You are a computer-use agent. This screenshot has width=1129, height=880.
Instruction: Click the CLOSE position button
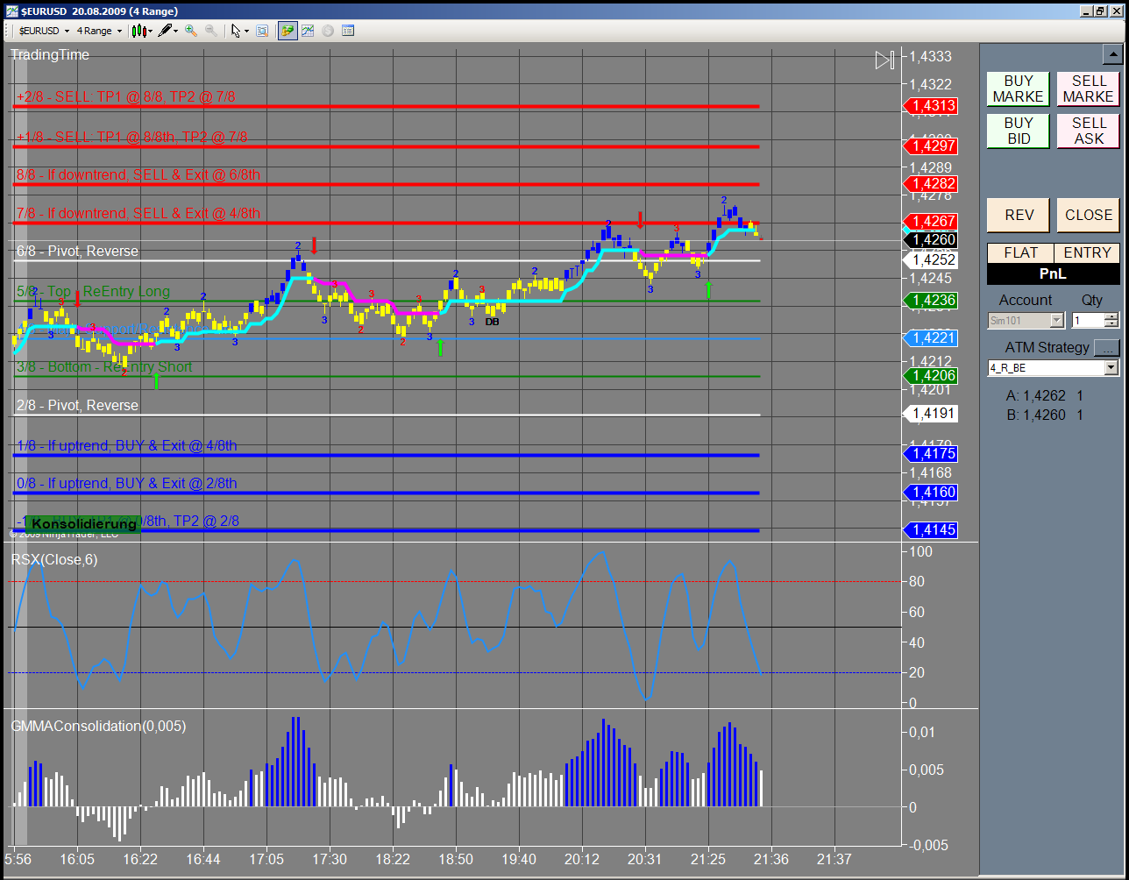(x=1089, y=215)
